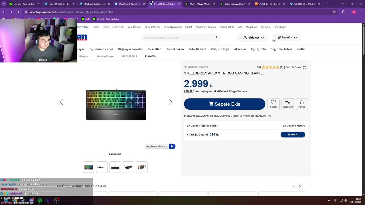
Task: Expand the Sepetim cart dropdown
Action: (287, 38)
